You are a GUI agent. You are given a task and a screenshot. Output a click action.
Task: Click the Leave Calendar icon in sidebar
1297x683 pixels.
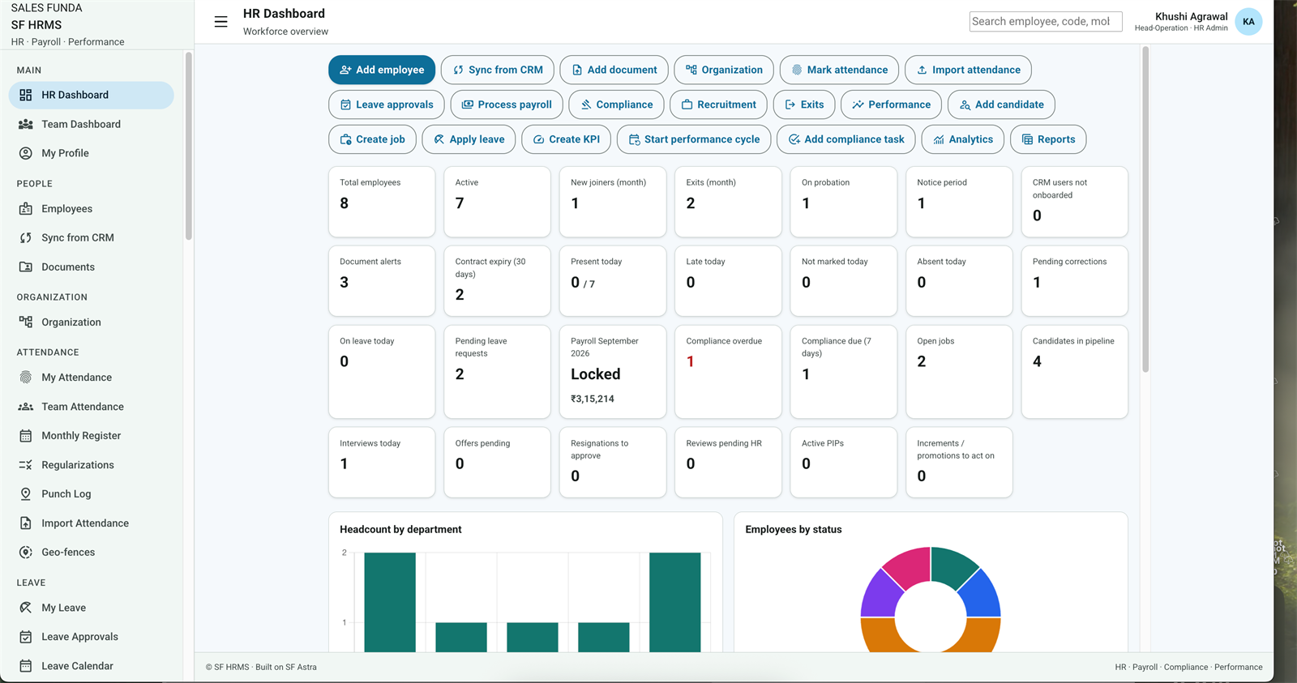point(26,666)
